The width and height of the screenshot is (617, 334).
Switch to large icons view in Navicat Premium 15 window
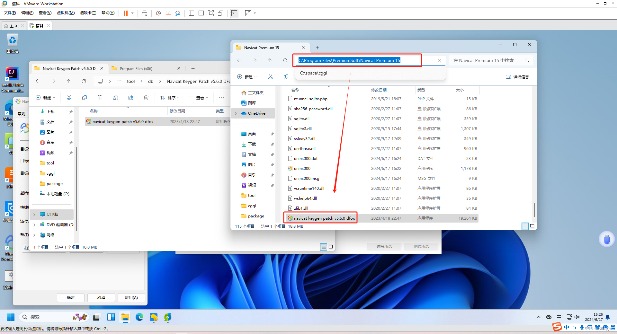pyautogui.click(x=532, y=226)
